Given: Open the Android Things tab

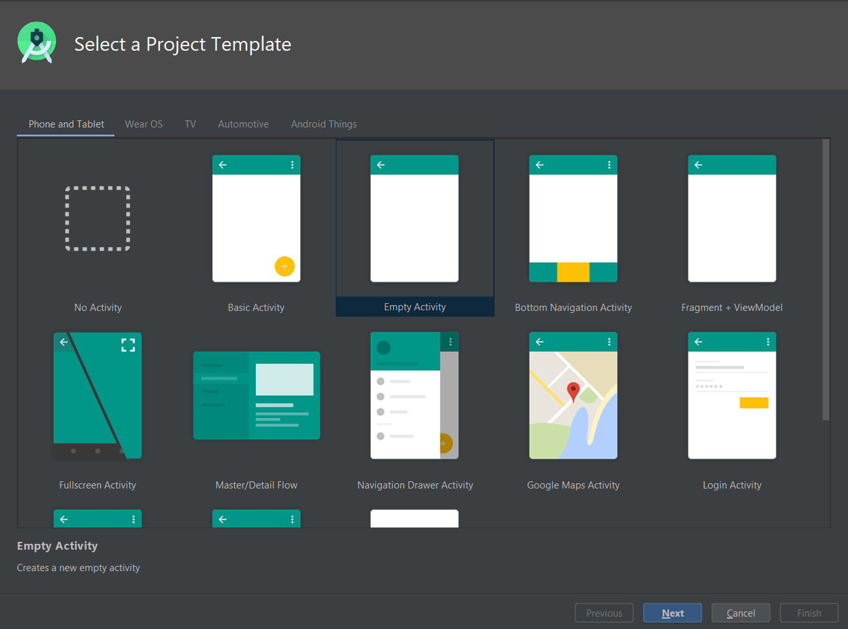Looking at the screenshot, I should point(323,124).
